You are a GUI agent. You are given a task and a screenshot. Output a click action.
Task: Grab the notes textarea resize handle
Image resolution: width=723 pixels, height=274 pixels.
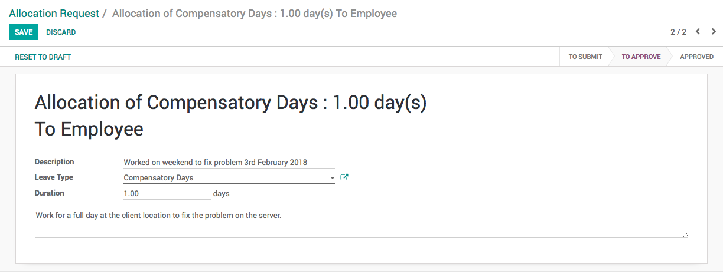click(x=685, y=235)
